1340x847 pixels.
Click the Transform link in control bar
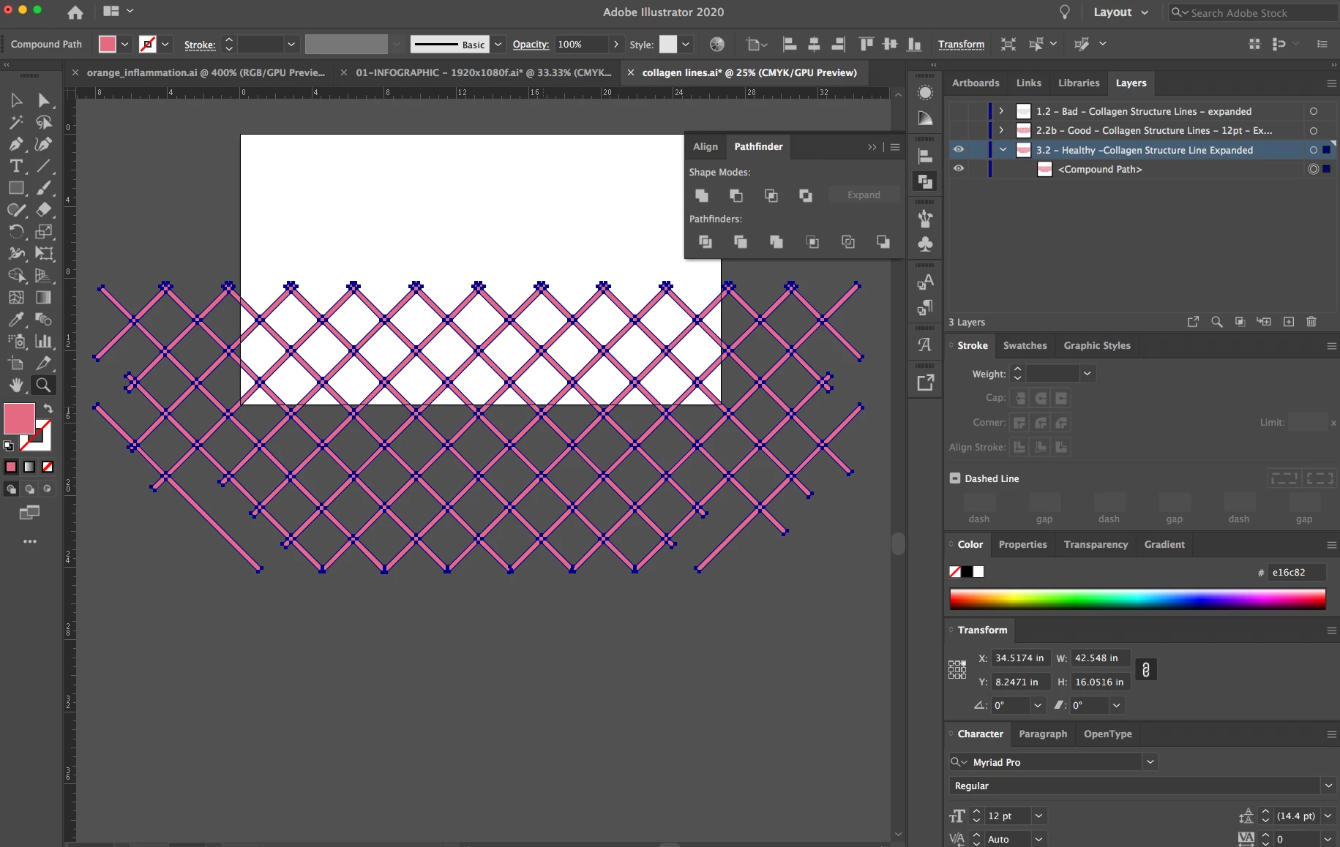click(961, 45)
